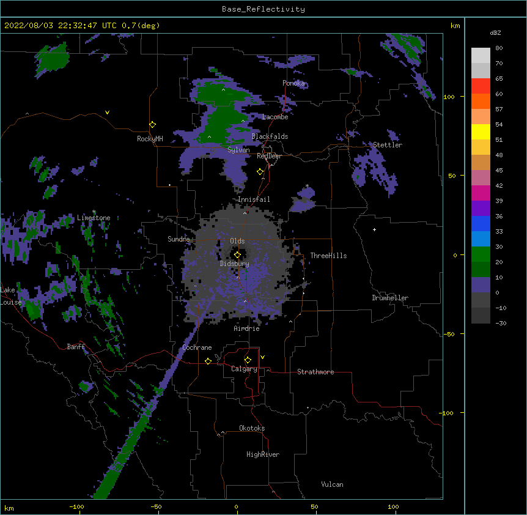
Task: Click the dark green 20–10 dBZ swatch
Action: [481, 270]
